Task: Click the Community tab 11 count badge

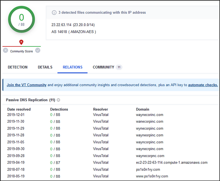Action: [x=119, y=67]
